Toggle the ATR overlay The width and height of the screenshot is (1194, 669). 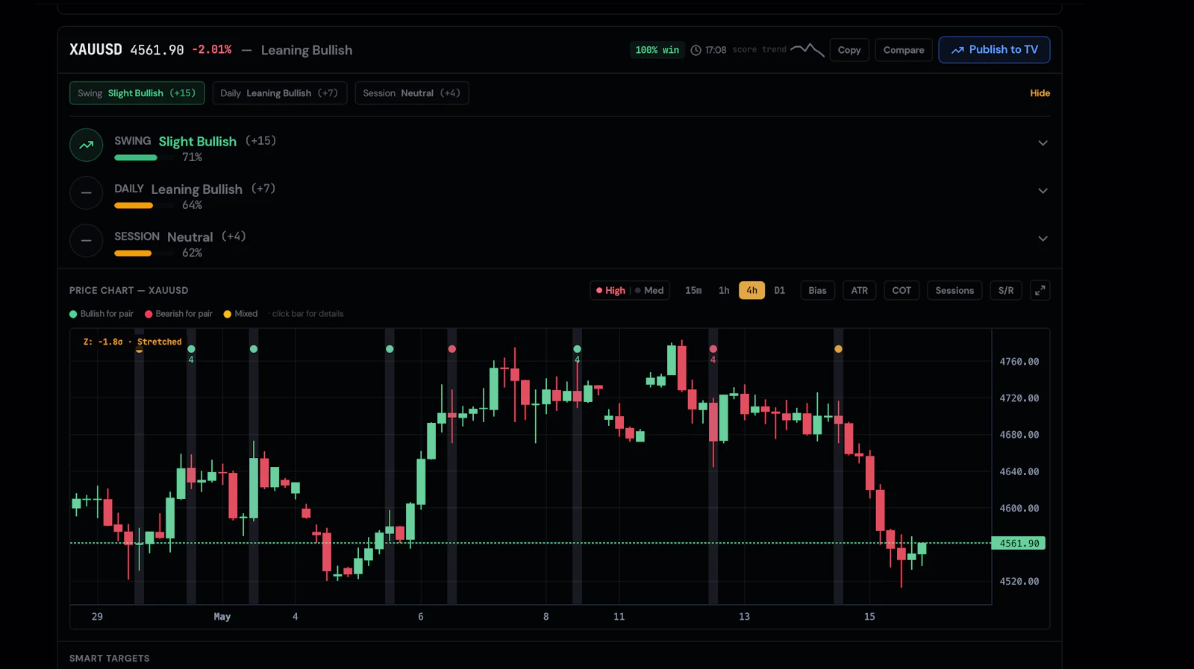pos(860,290)
